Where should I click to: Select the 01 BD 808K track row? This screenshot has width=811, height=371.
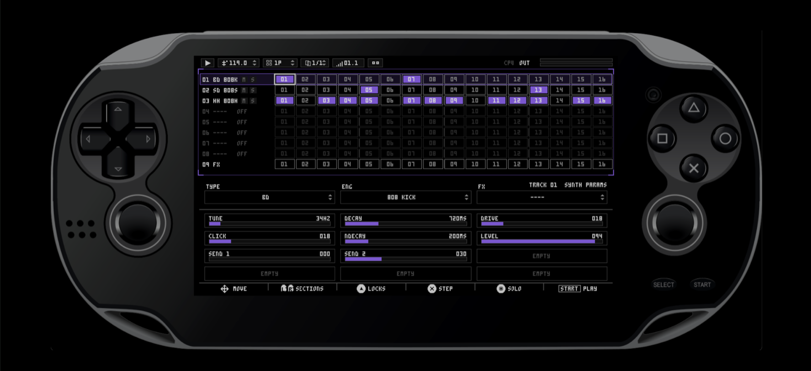237,79
